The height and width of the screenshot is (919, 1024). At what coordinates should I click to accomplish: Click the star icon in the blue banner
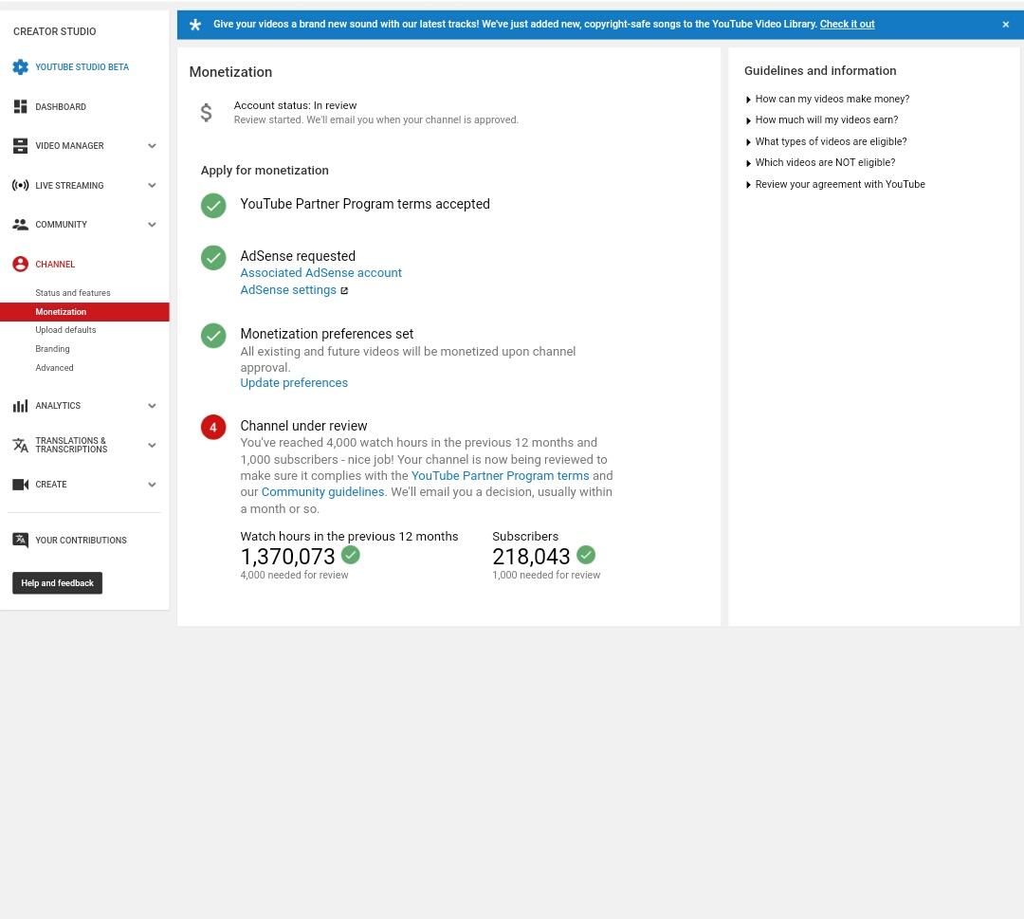pos(194,25)
